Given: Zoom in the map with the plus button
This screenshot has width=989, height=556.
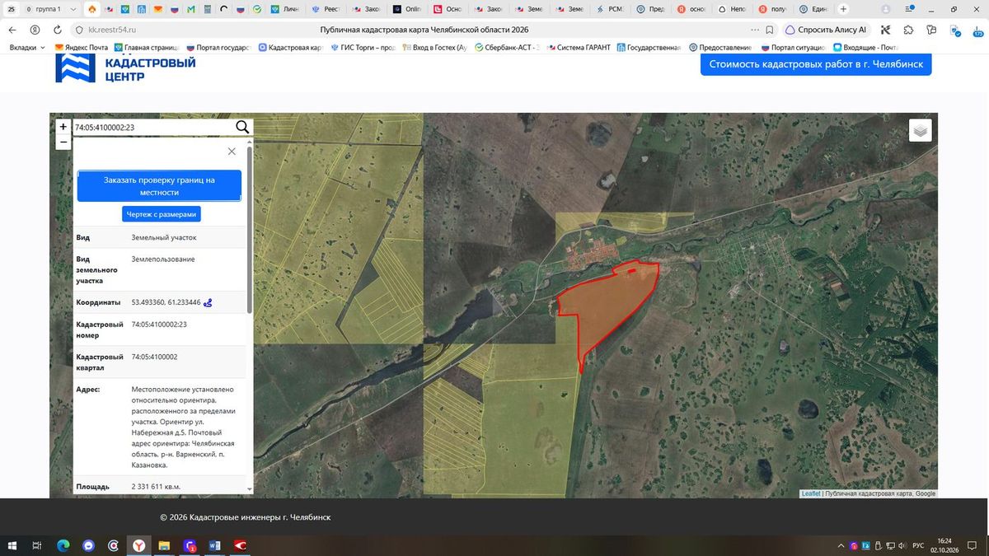Looking at the screenshot, I should click(63, 127).
